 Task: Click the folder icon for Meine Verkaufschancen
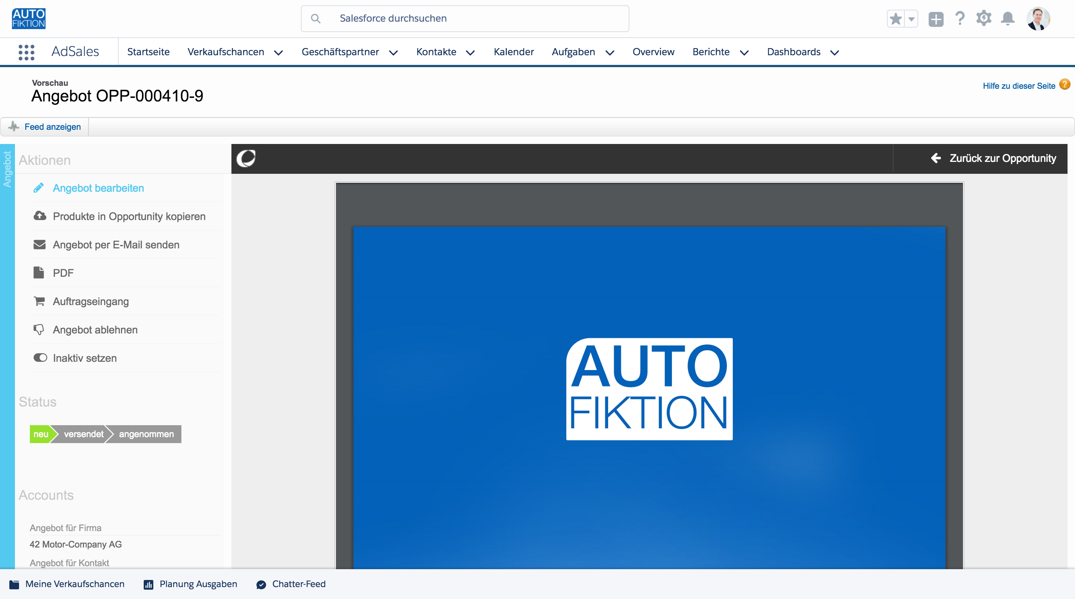(x=14, y=584)
